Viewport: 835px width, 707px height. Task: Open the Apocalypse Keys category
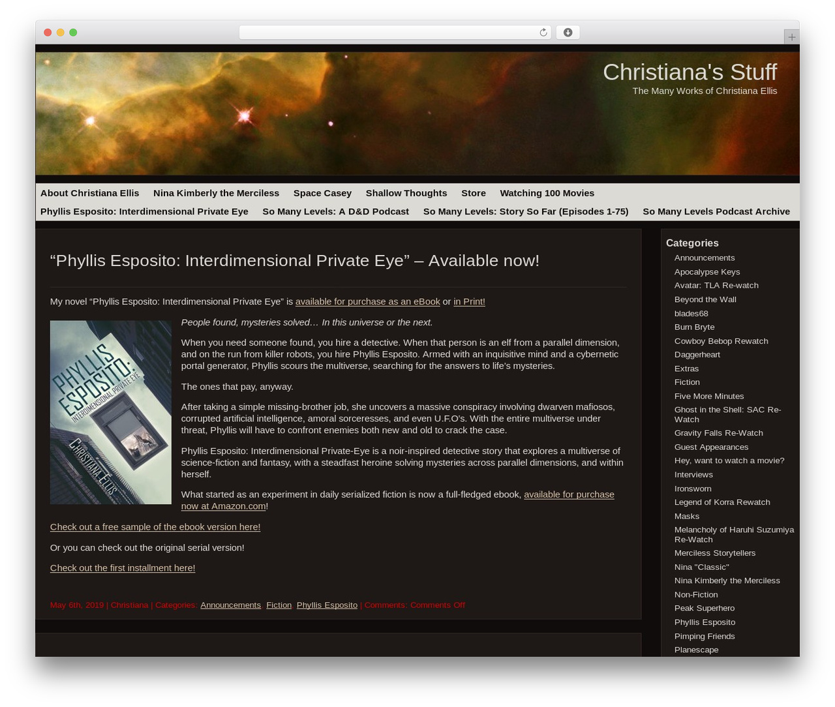[x=707, y=272]
